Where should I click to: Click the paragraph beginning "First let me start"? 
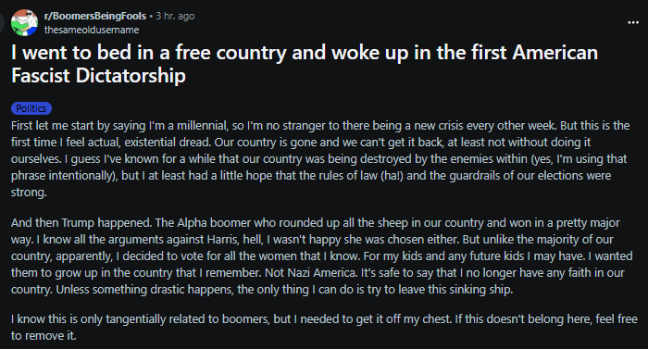(x=320, y=159)
